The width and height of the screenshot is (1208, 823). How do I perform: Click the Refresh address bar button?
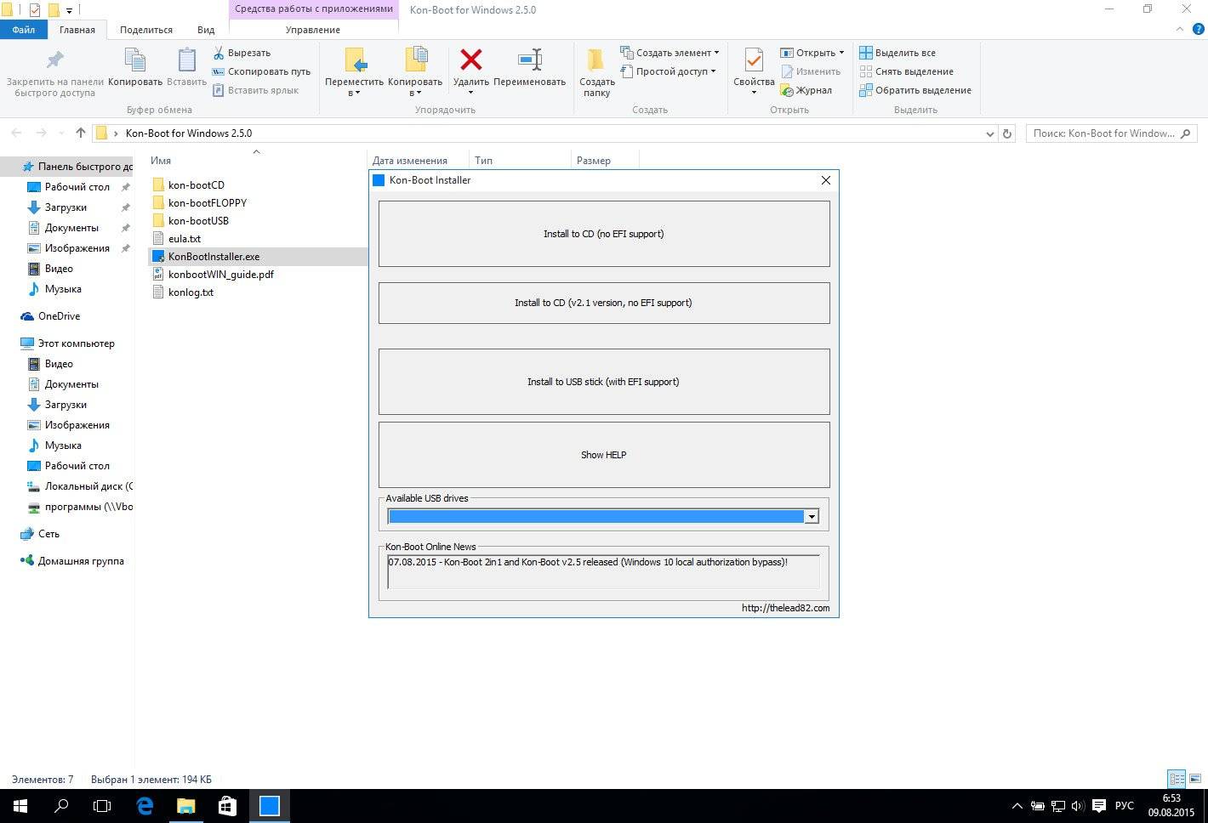pyautogui.click(x=1007, y=133)
